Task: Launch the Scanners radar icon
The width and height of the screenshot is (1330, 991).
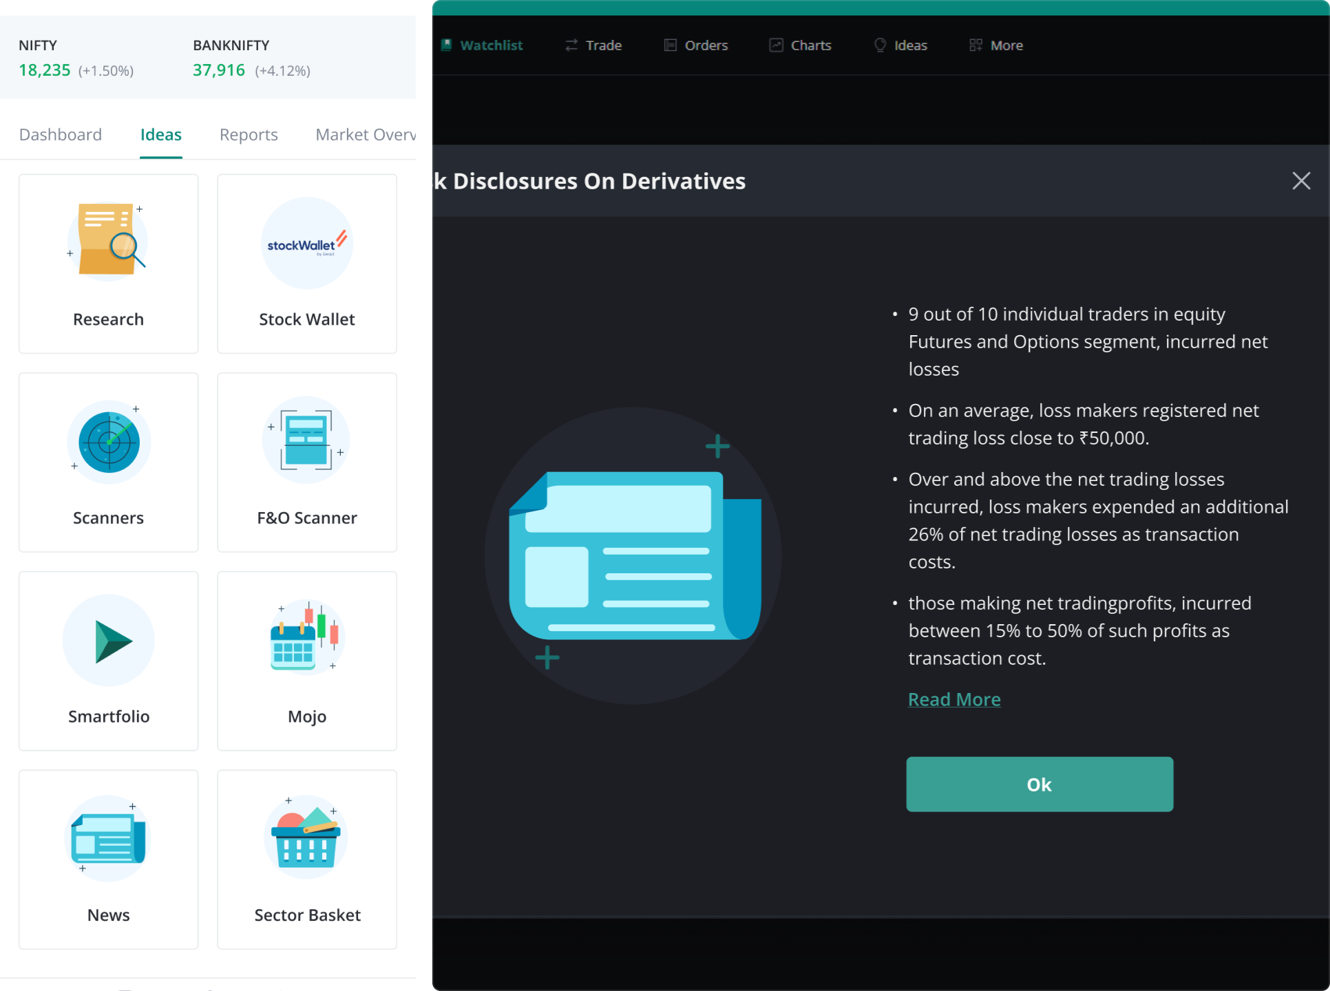Action: click(x=109, y=442)
